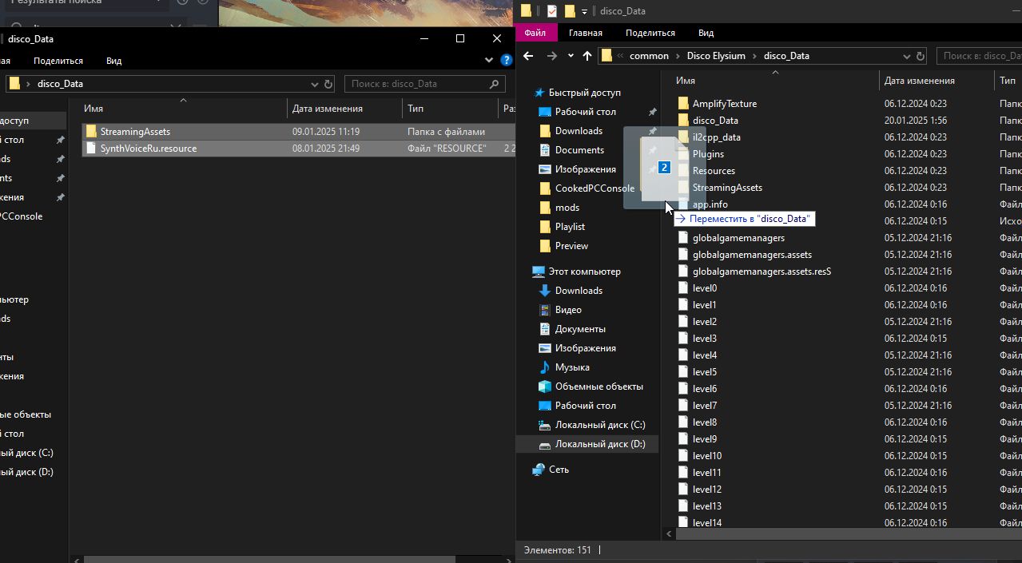
Task: Click the search magnifier icon in left window
Action: [495, 84]
